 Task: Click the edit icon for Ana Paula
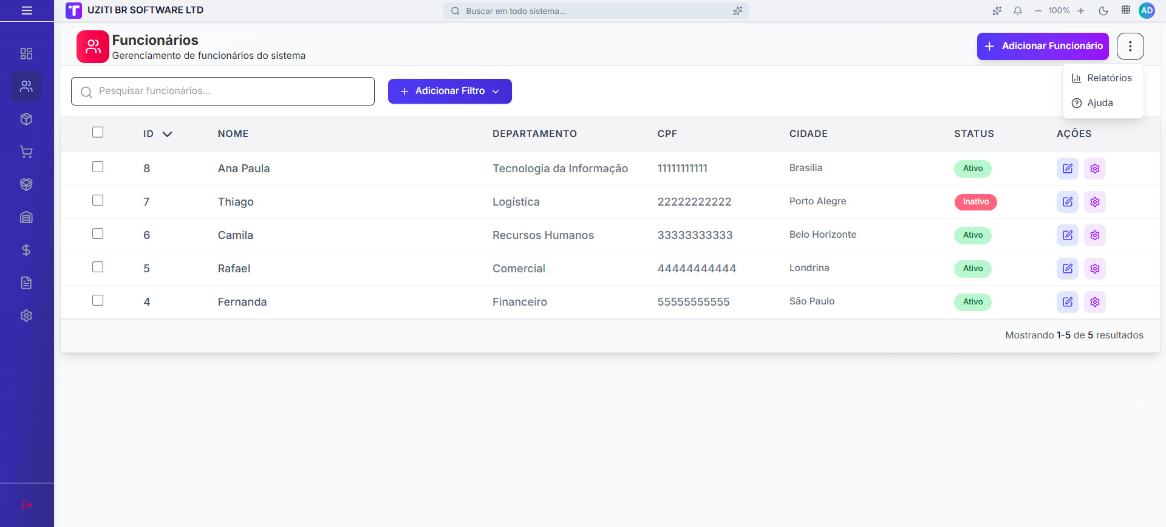[x=1067, y=169]
